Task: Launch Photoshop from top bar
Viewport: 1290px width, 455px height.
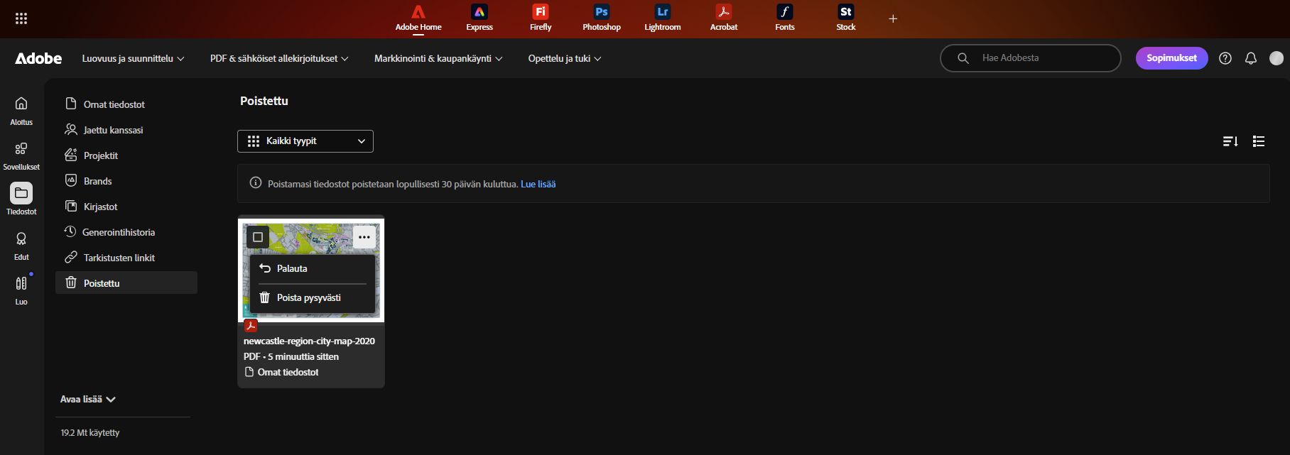Action: 602,18
